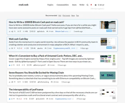Screen dimensions: 125x103
Task: Open comments icon on Moeing Chain post
Action: coord(18,82)
